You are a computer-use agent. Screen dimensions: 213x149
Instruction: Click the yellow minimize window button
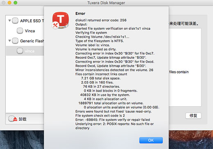click(x=9, y=2)
